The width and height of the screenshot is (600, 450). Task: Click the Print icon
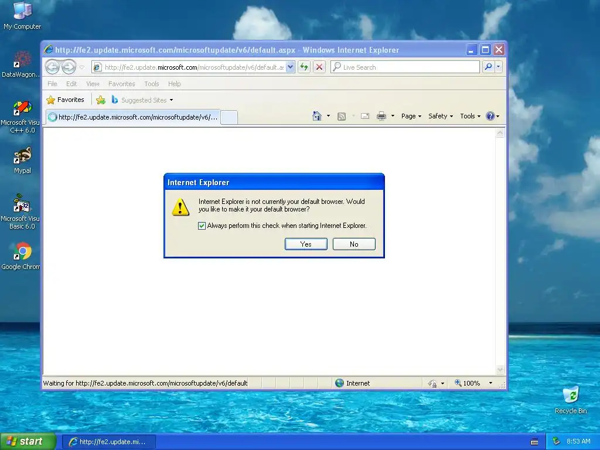pos(381,117)
